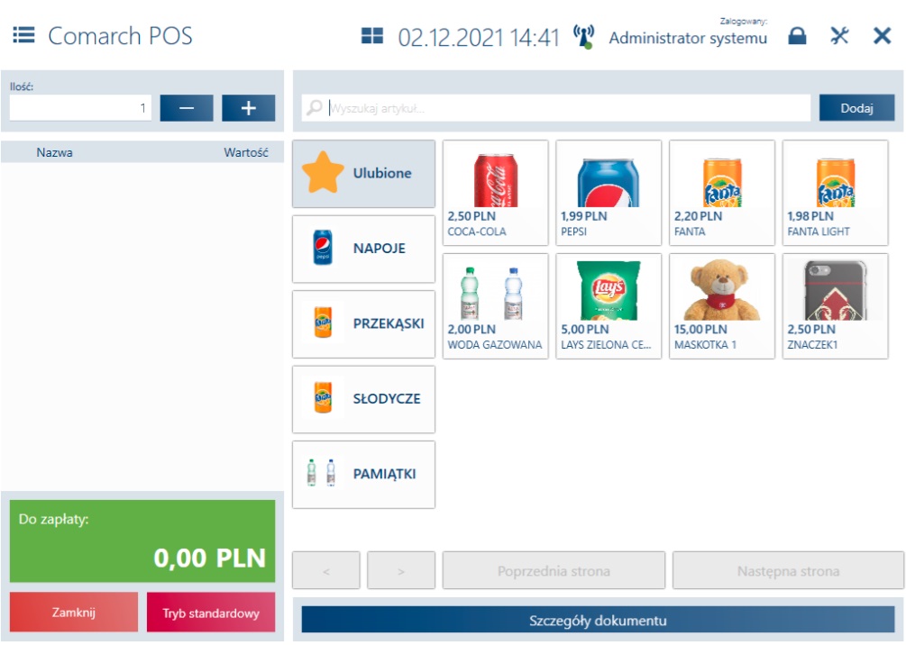Open Szczegóły dokumentu
Screen dimensions: 906x645
click(x=602, y=621)
